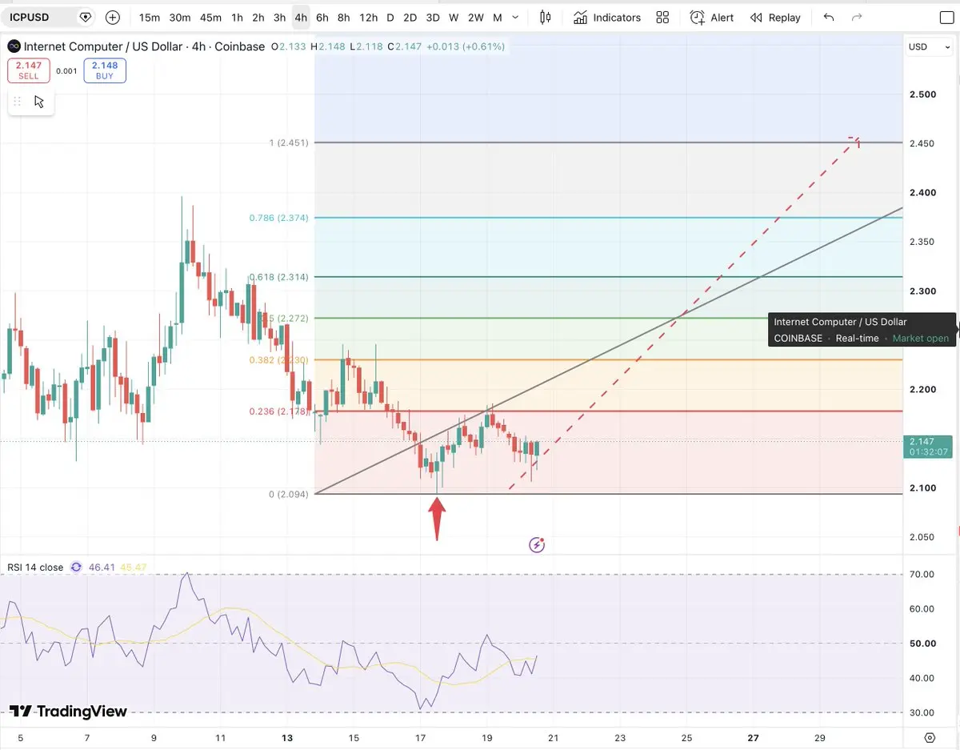
Task: Click the blue BUY 2.148 button
Action: tap(104, 70)
